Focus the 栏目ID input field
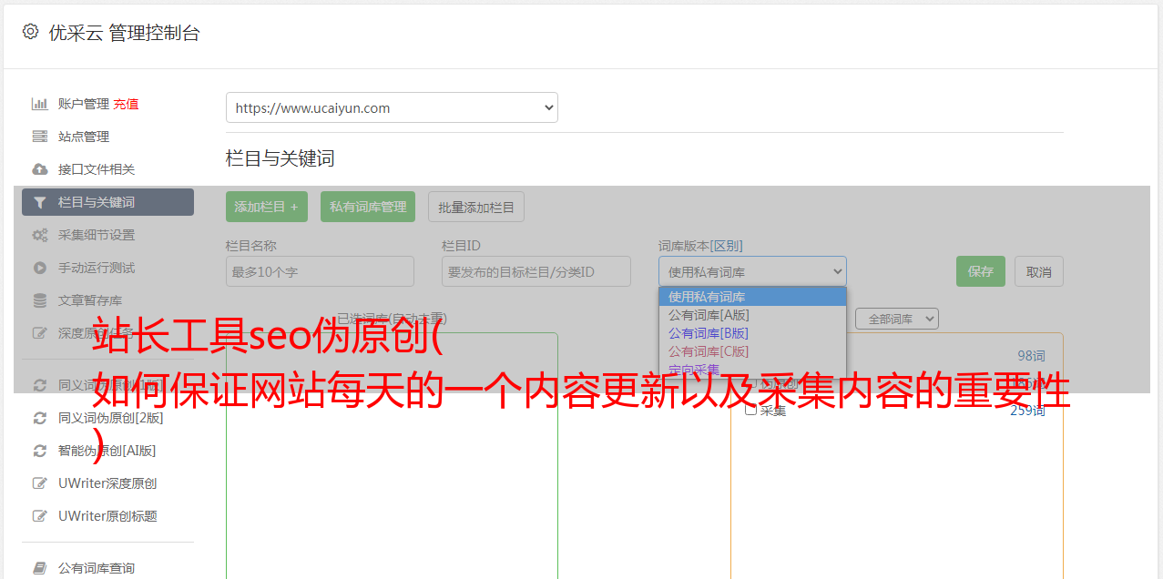This screenshot has width=1163, height=579. click(536, 271)
